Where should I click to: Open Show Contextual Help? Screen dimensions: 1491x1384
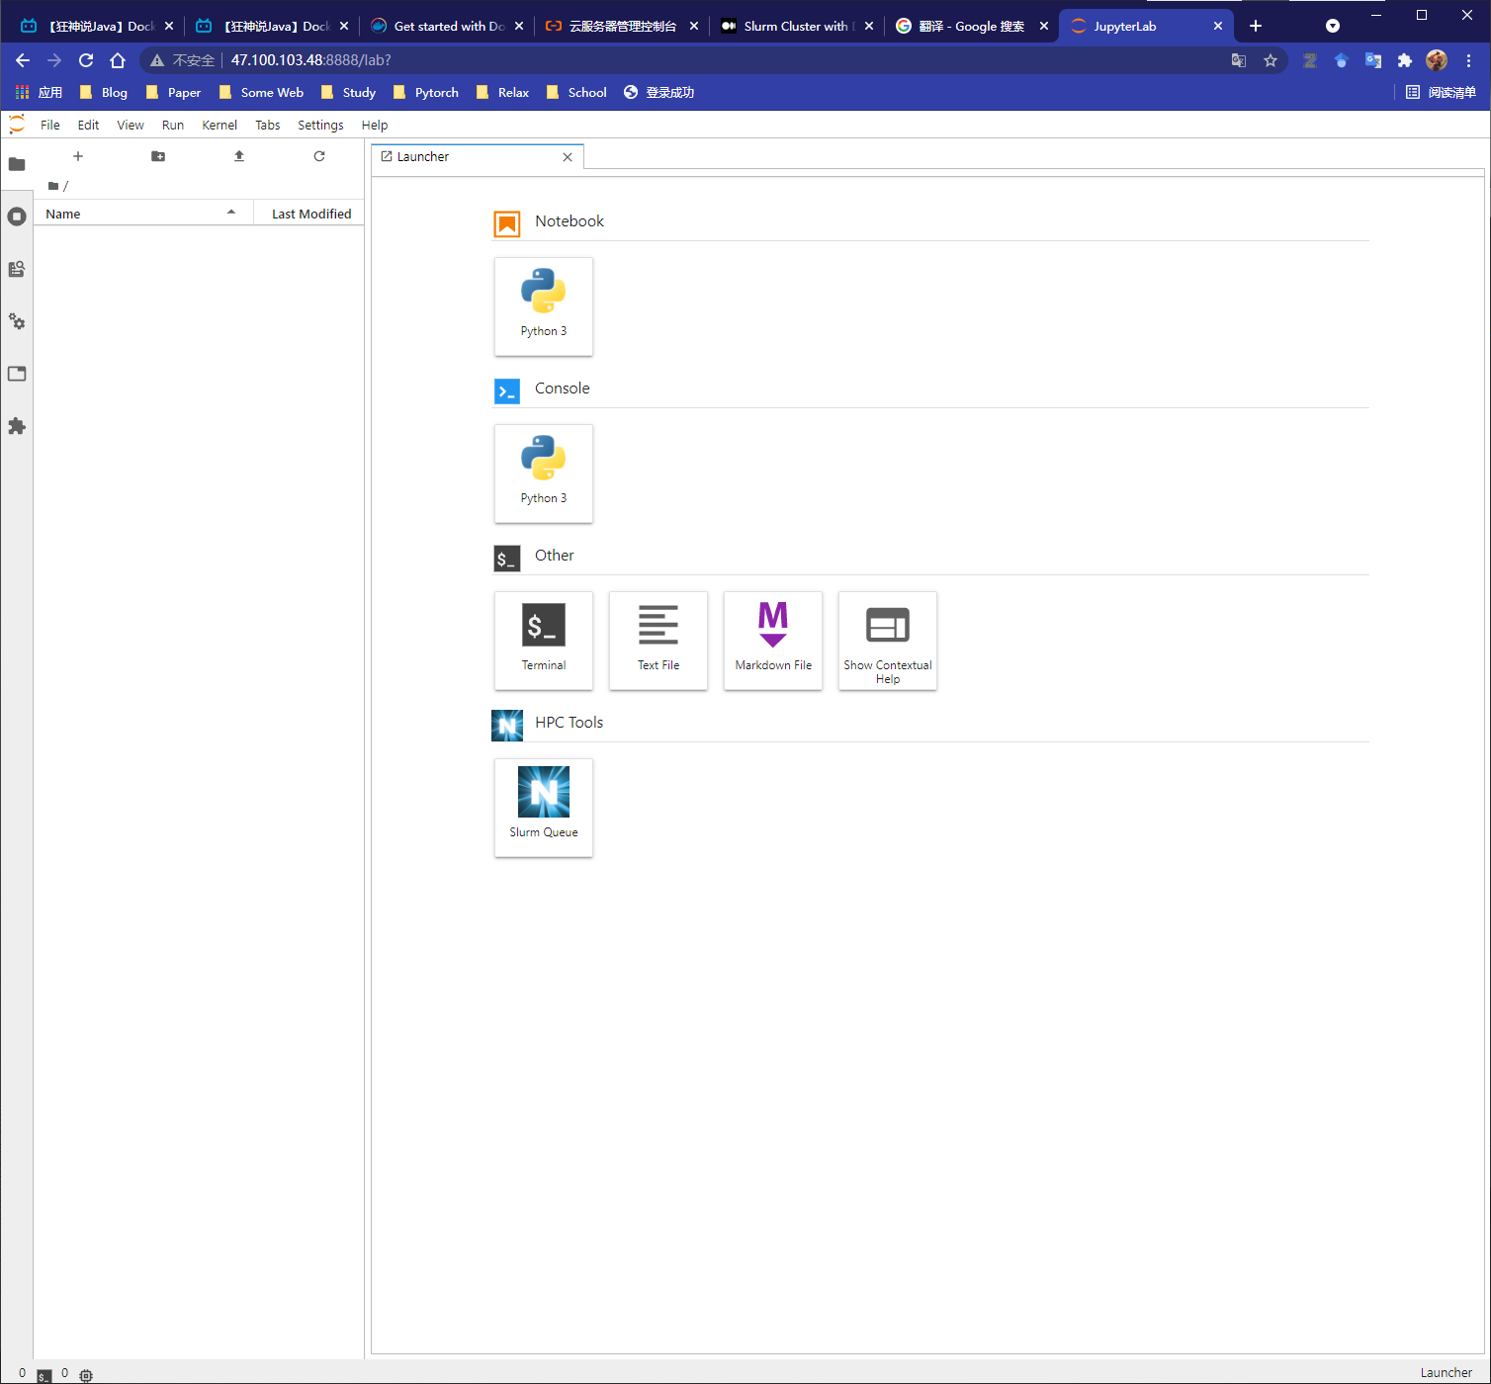[887, 640]
